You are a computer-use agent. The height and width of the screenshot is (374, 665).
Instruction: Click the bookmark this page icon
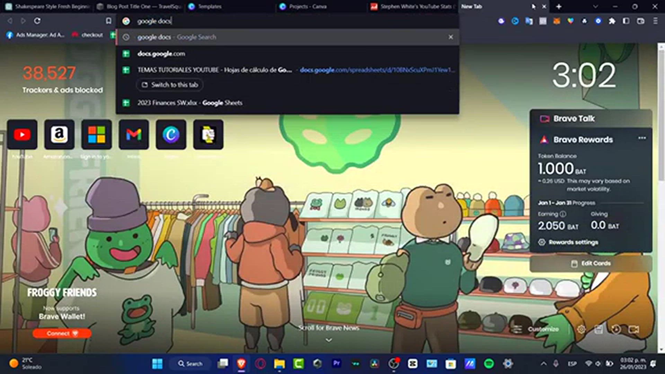coord(108,21)
